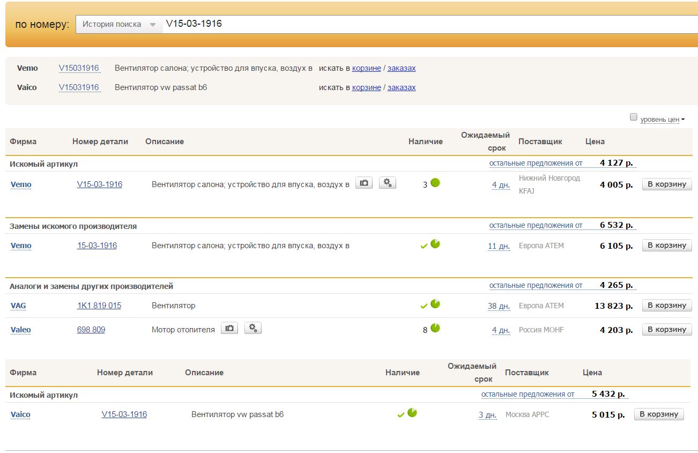Open 'История поиска' dropdown
The width and height of the screenshot is (698, 453).
119,24
